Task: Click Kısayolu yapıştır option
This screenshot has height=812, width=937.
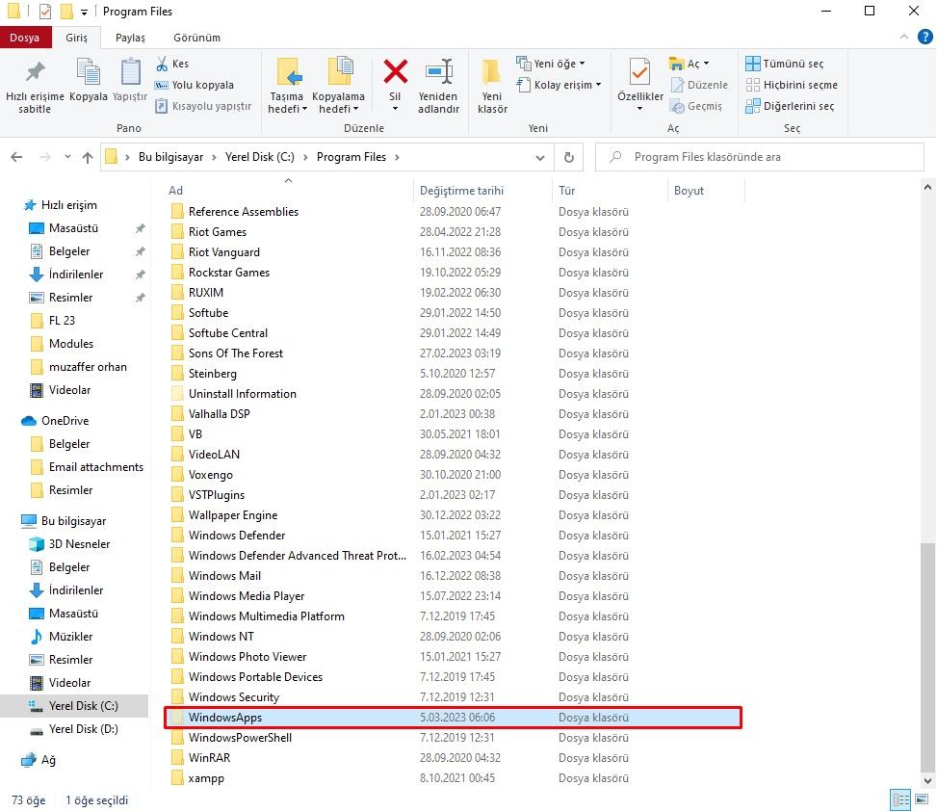Action: point(203,106)
